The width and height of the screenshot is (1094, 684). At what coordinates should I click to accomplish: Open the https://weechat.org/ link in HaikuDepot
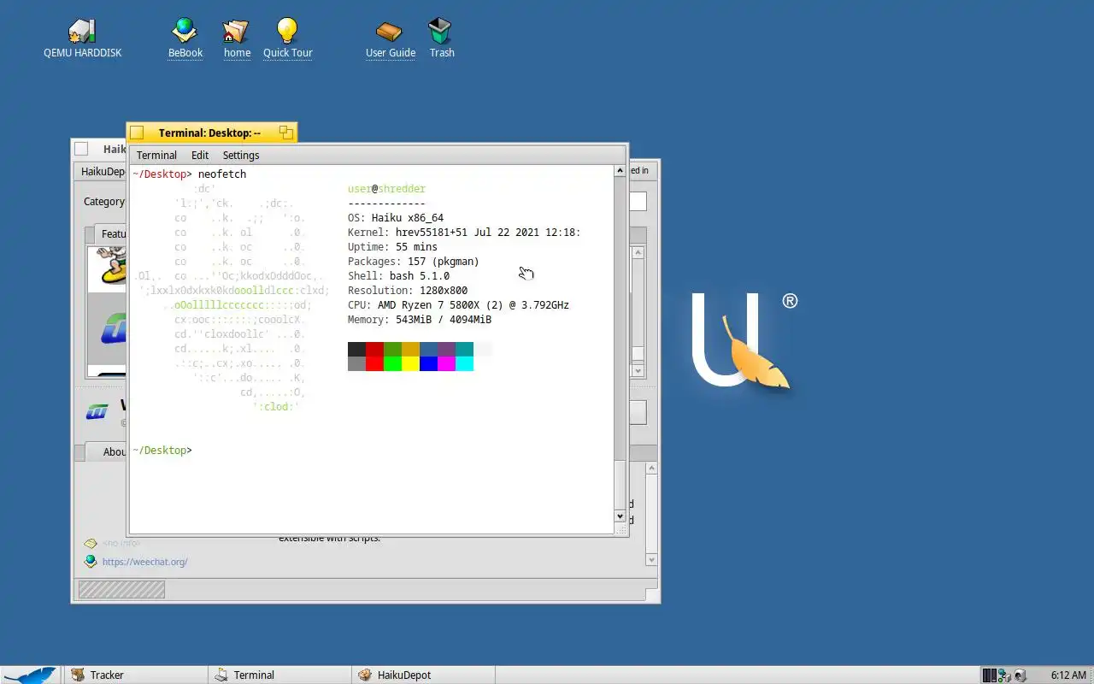[144, 562]
